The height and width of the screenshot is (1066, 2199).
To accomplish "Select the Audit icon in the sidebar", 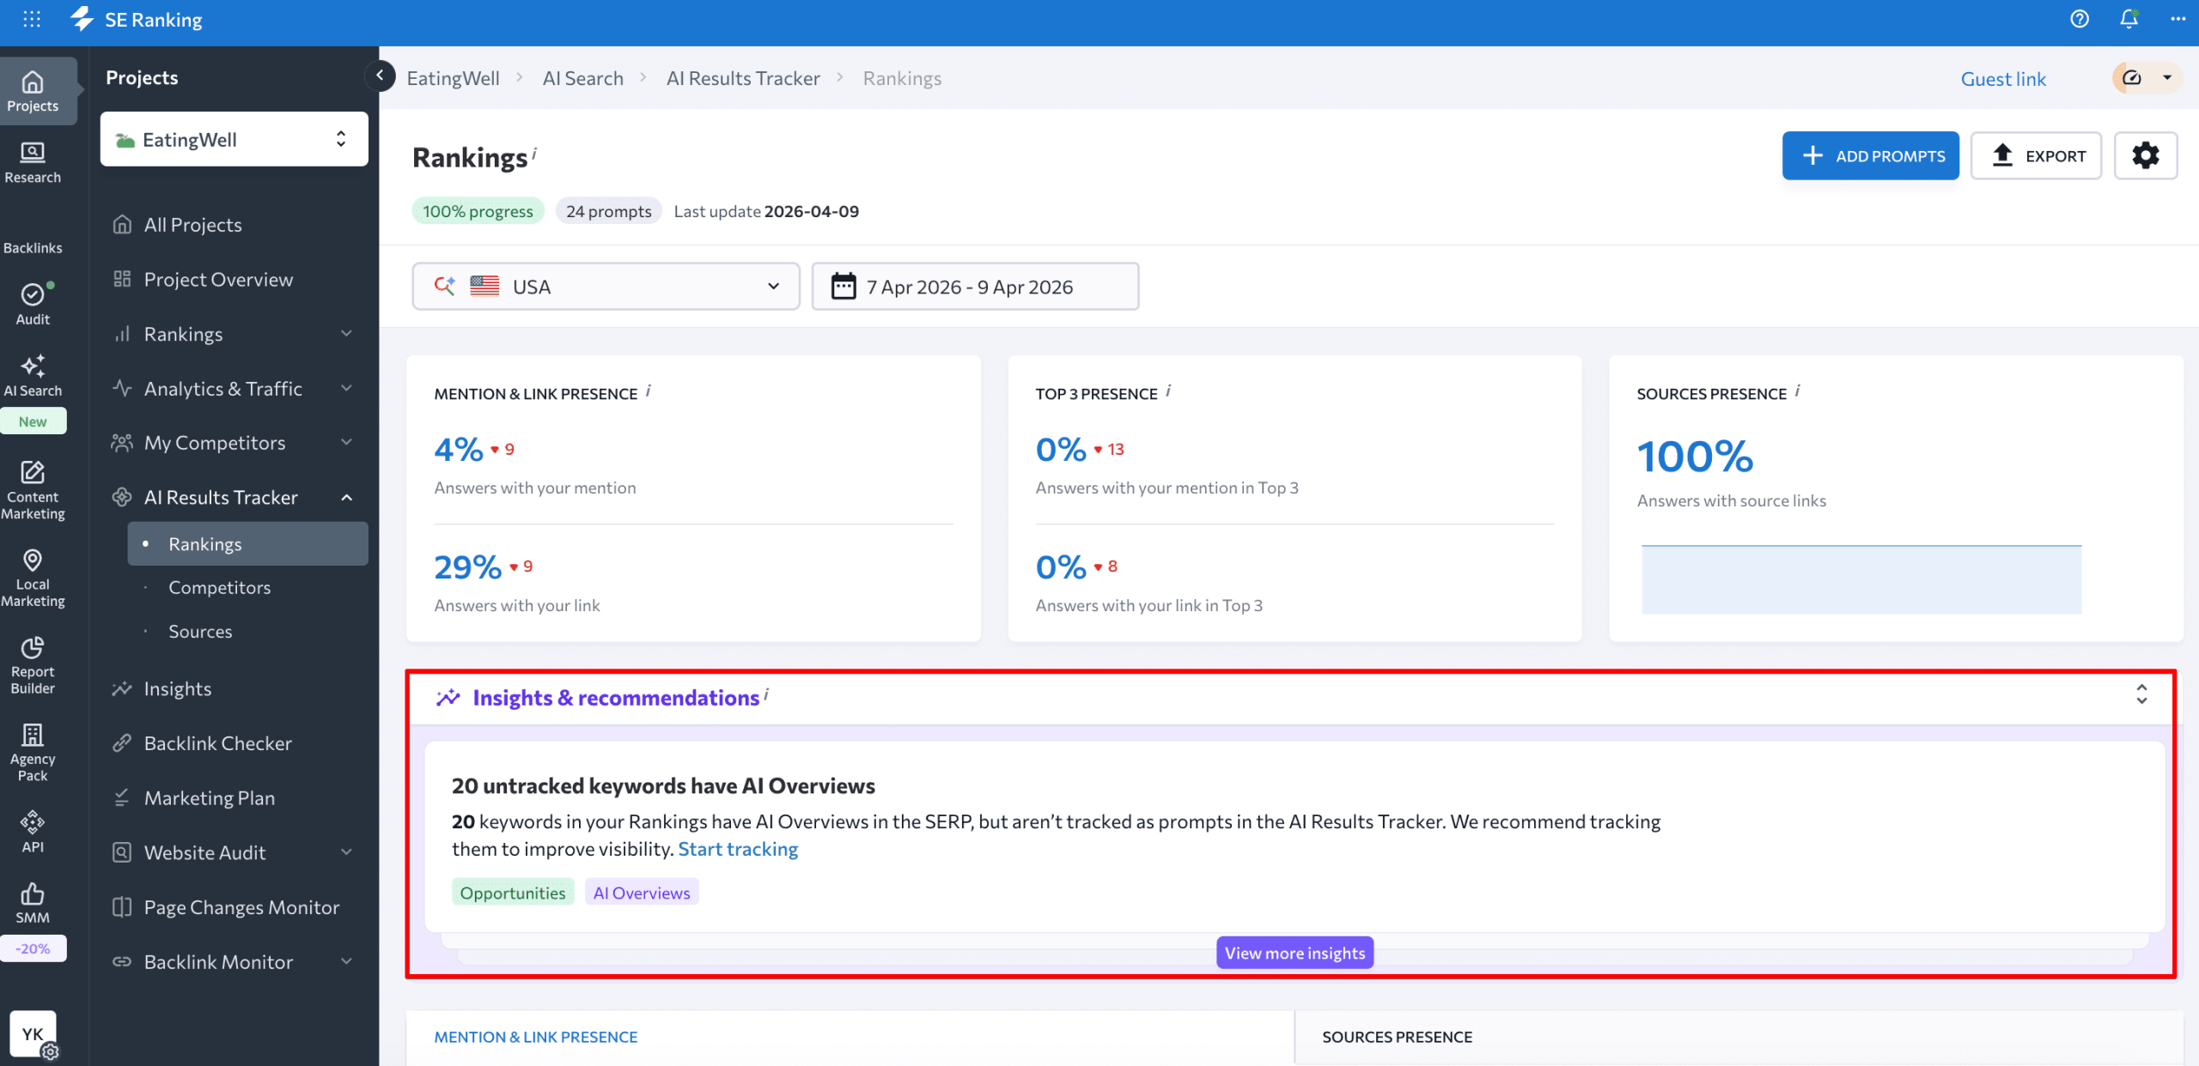I will click(x=32, y=305).
